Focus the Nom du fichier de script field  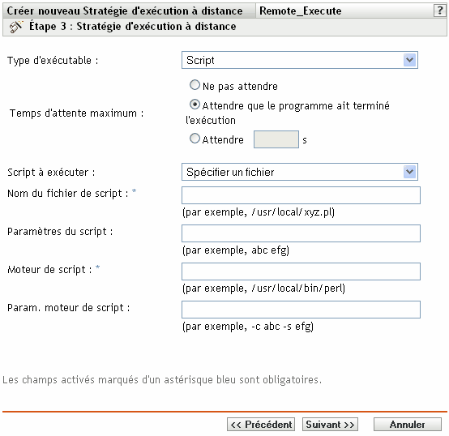(x=301, y=195)
